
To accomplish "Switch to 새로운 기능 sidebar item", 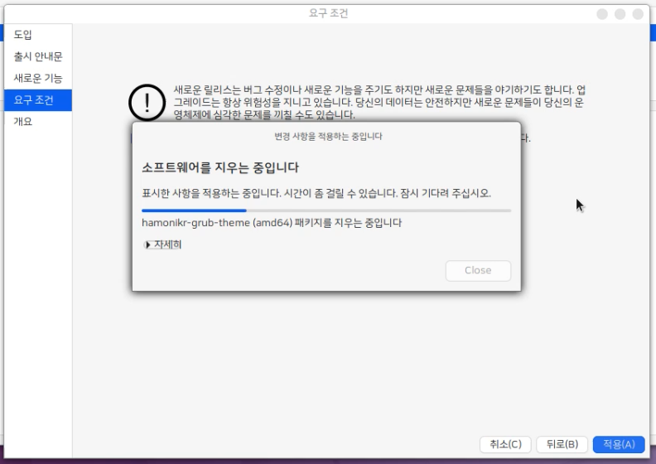I will coord(37,78).
